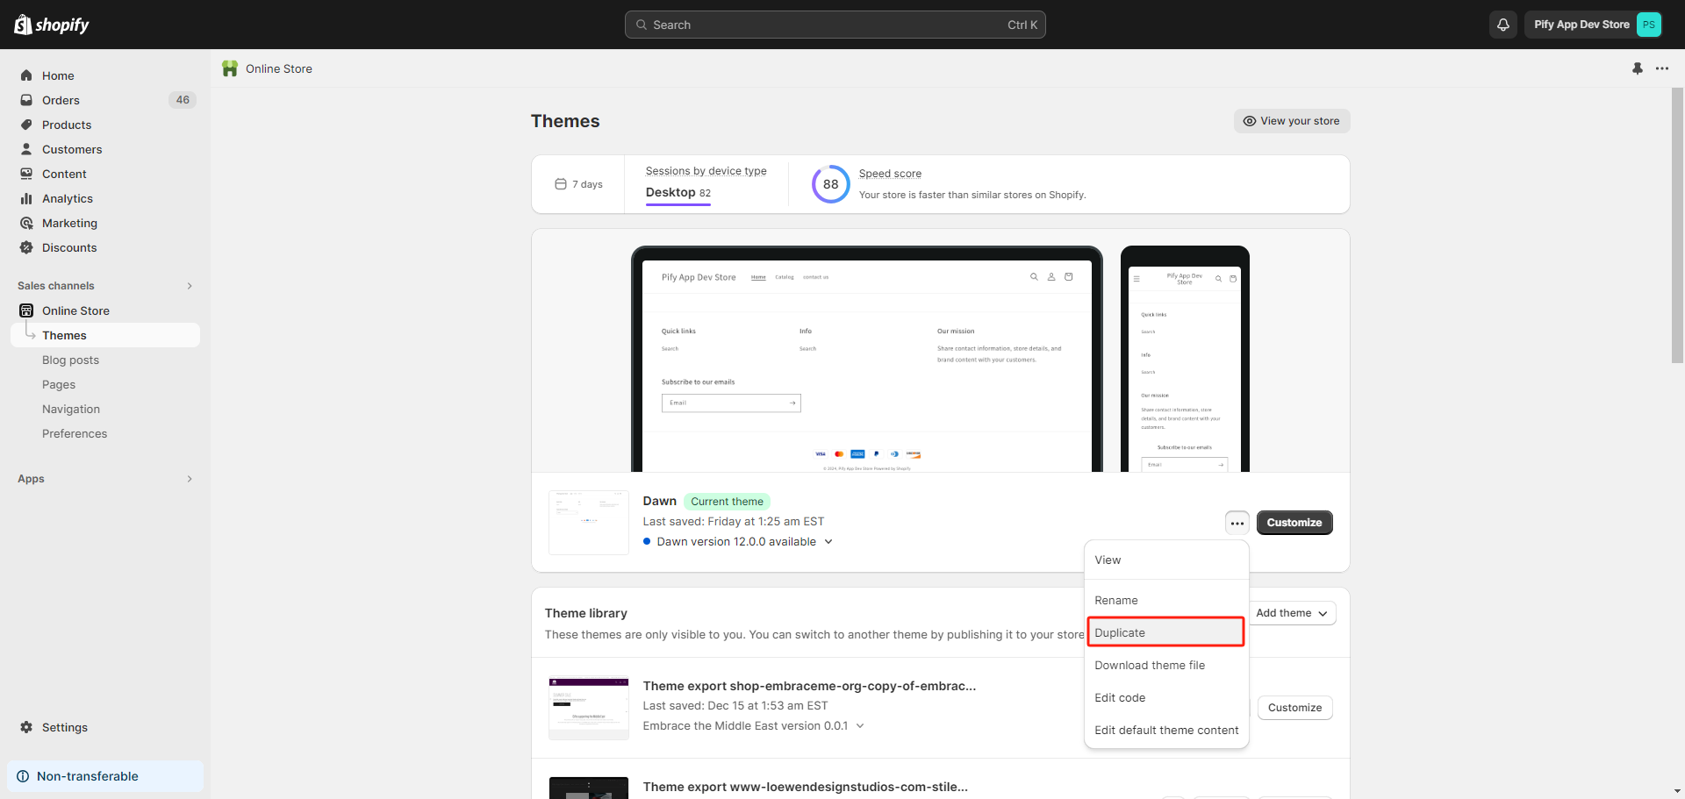Expand the Sales channels section

[x=190, y=286]
